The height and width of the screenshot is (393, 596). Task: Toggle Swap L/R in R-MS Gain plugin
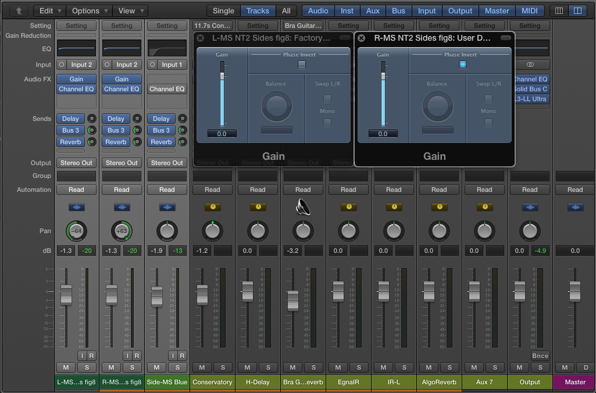[x=488, y=99]
